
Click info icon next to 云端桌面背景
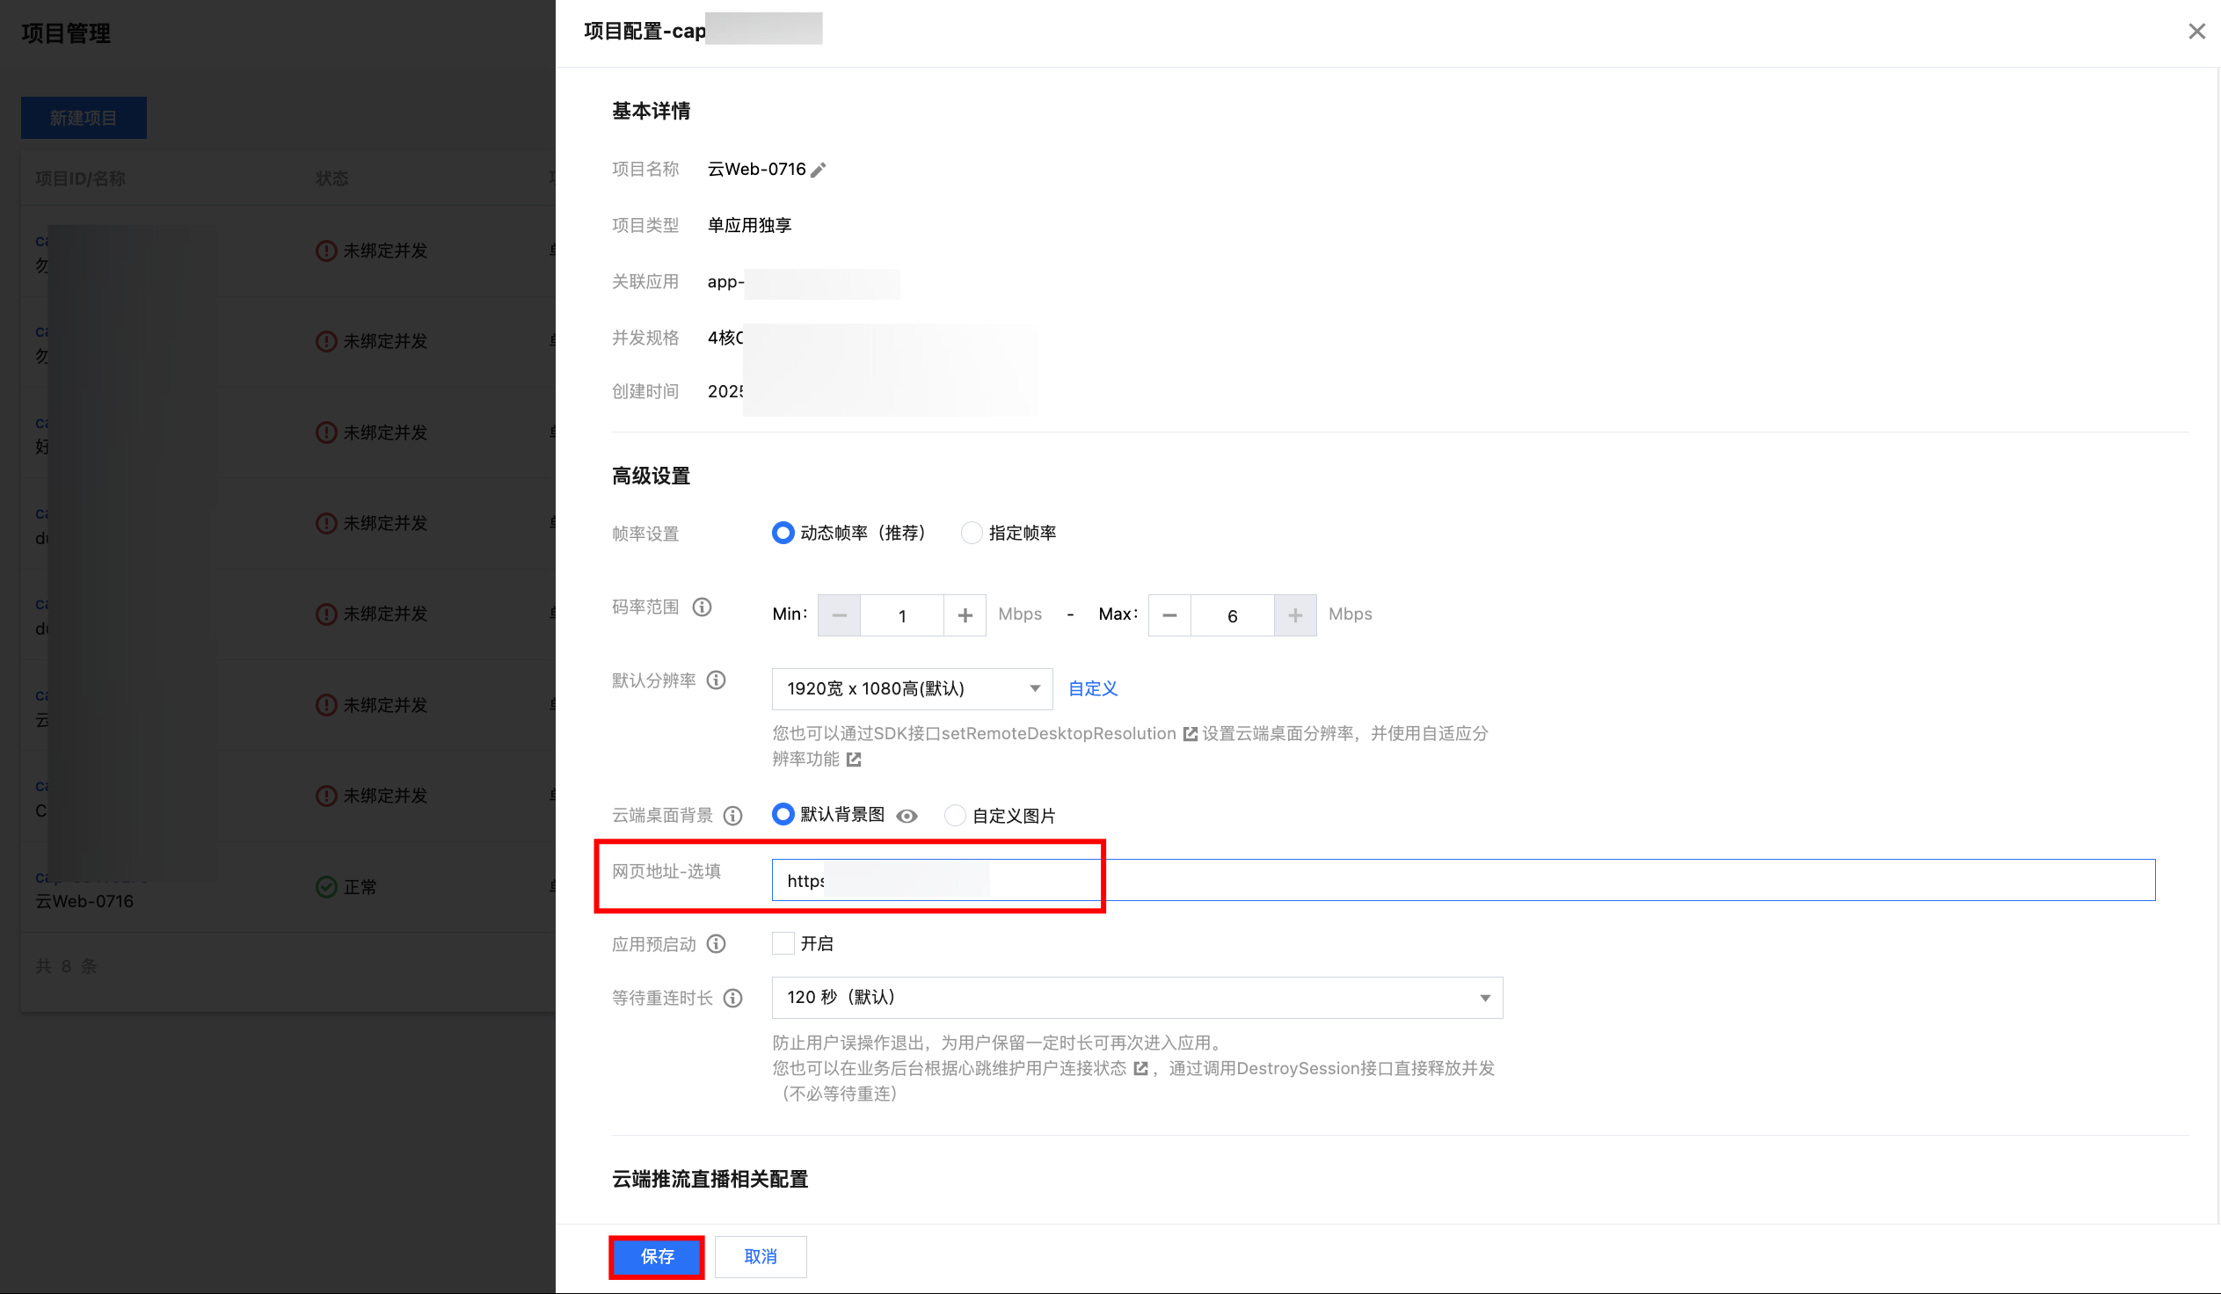[732, 816]
